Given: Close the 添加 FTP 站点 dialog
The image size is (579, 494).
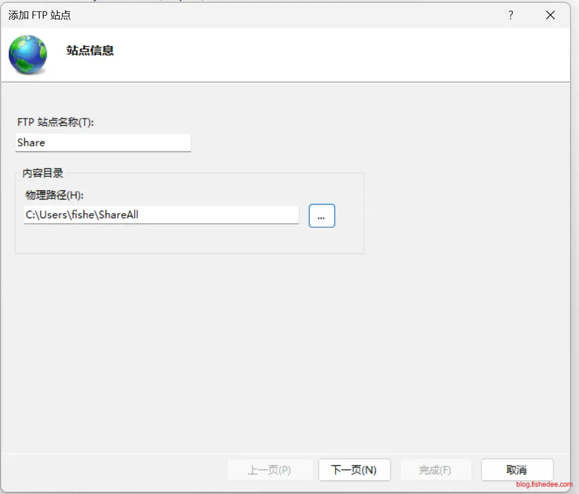Looking at the screenshot, I should (550, 15).
